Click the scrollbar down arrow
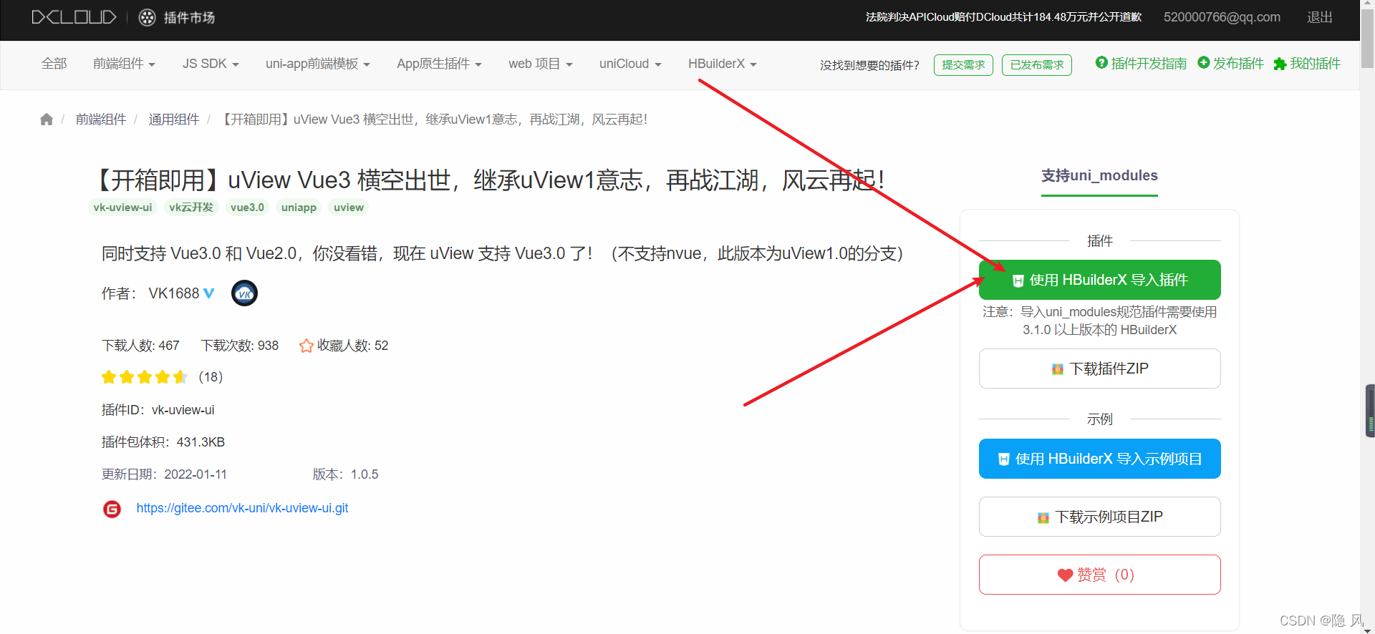Viewport: 1375px width, 634px height. [1367, 629]
